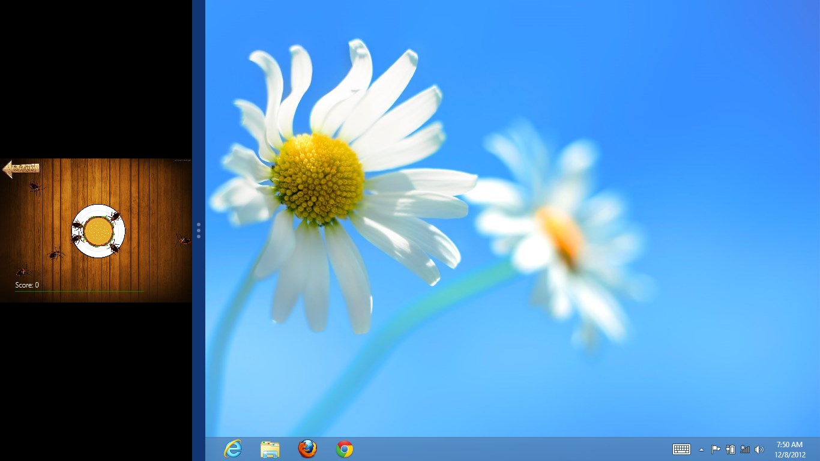Expand the hidden system tray icons arrow

(701, 450)
